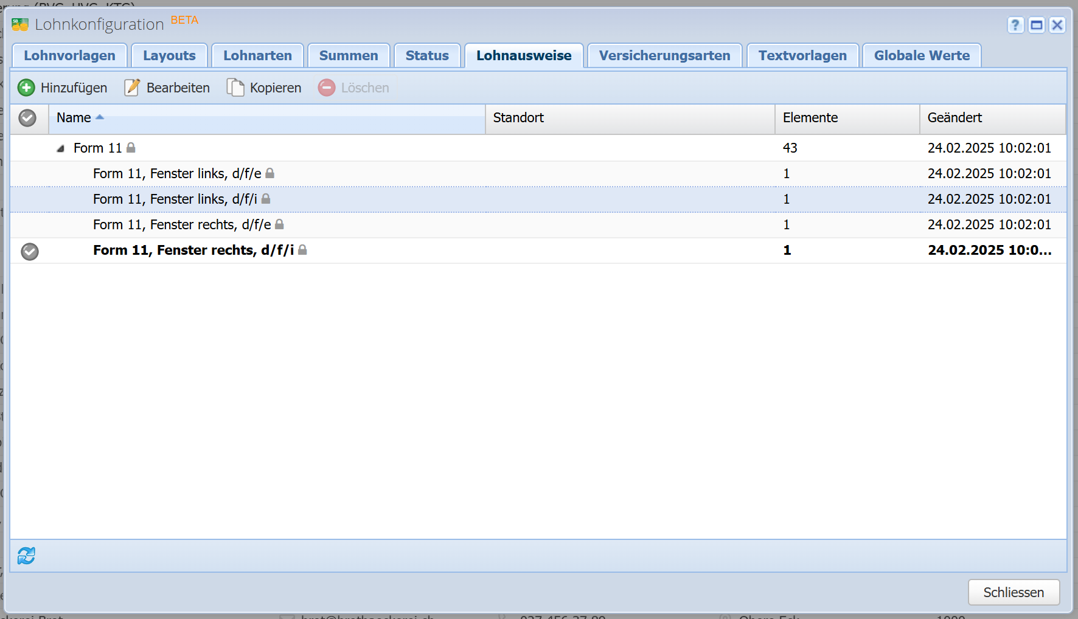Switch to the Lohnarten tab
This screenshot has height=619, width=1078.
[257, 56]
